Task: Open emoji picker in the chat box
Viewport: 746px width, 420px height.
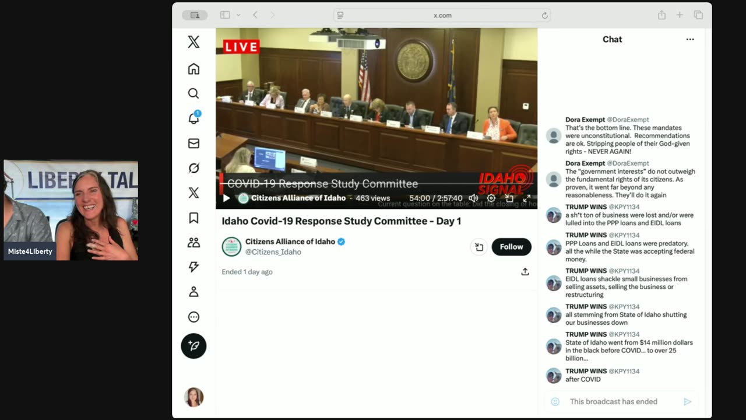Action: pyautogui.click(x=555, y=401)
